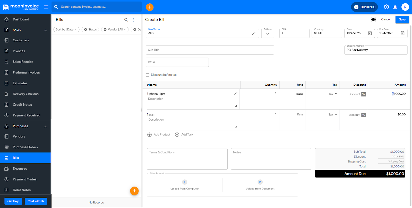Open more options menu in Bills panel
The image size is (412, 208).
pyautogui.click(x=133, y=20)
